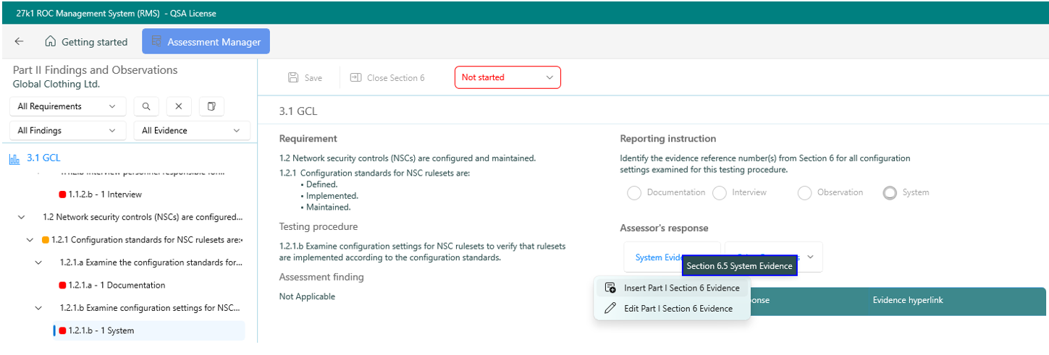Viewport: 1049px width, 355px height.
Task: Click the search magnifier icon
Action: [x=146, y=106]
